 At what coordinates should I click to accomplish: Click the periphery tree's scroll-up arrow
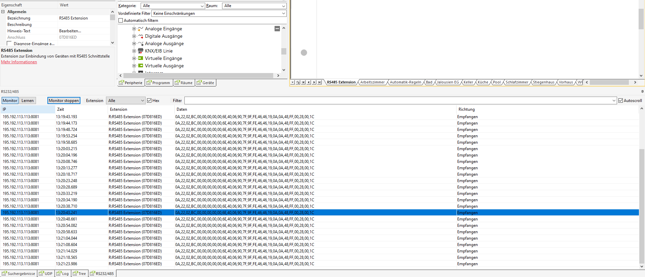284,28
